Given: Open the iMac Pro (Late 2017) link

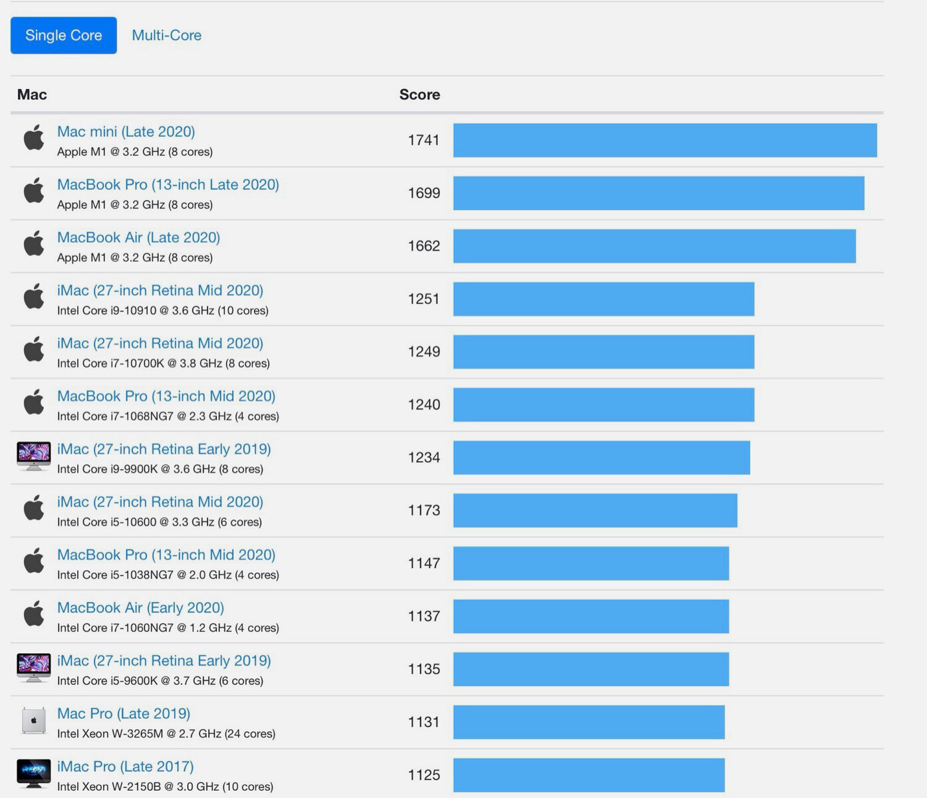Looking at the screenshot, I should [126, 766].
